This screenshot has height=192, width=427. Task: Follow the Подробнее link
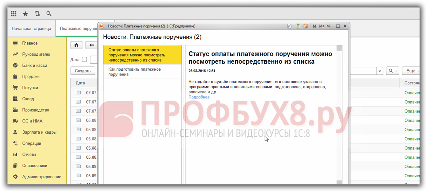point(199,97)
